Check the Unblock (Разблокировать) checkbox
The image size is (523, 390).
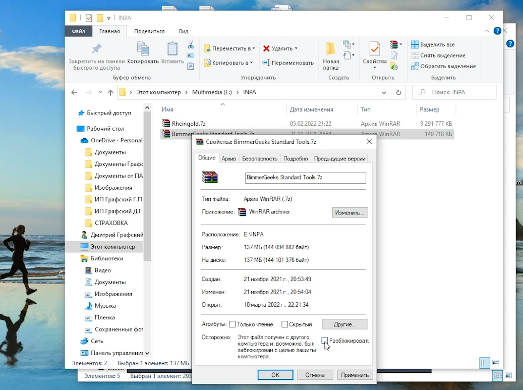point(324,340)
